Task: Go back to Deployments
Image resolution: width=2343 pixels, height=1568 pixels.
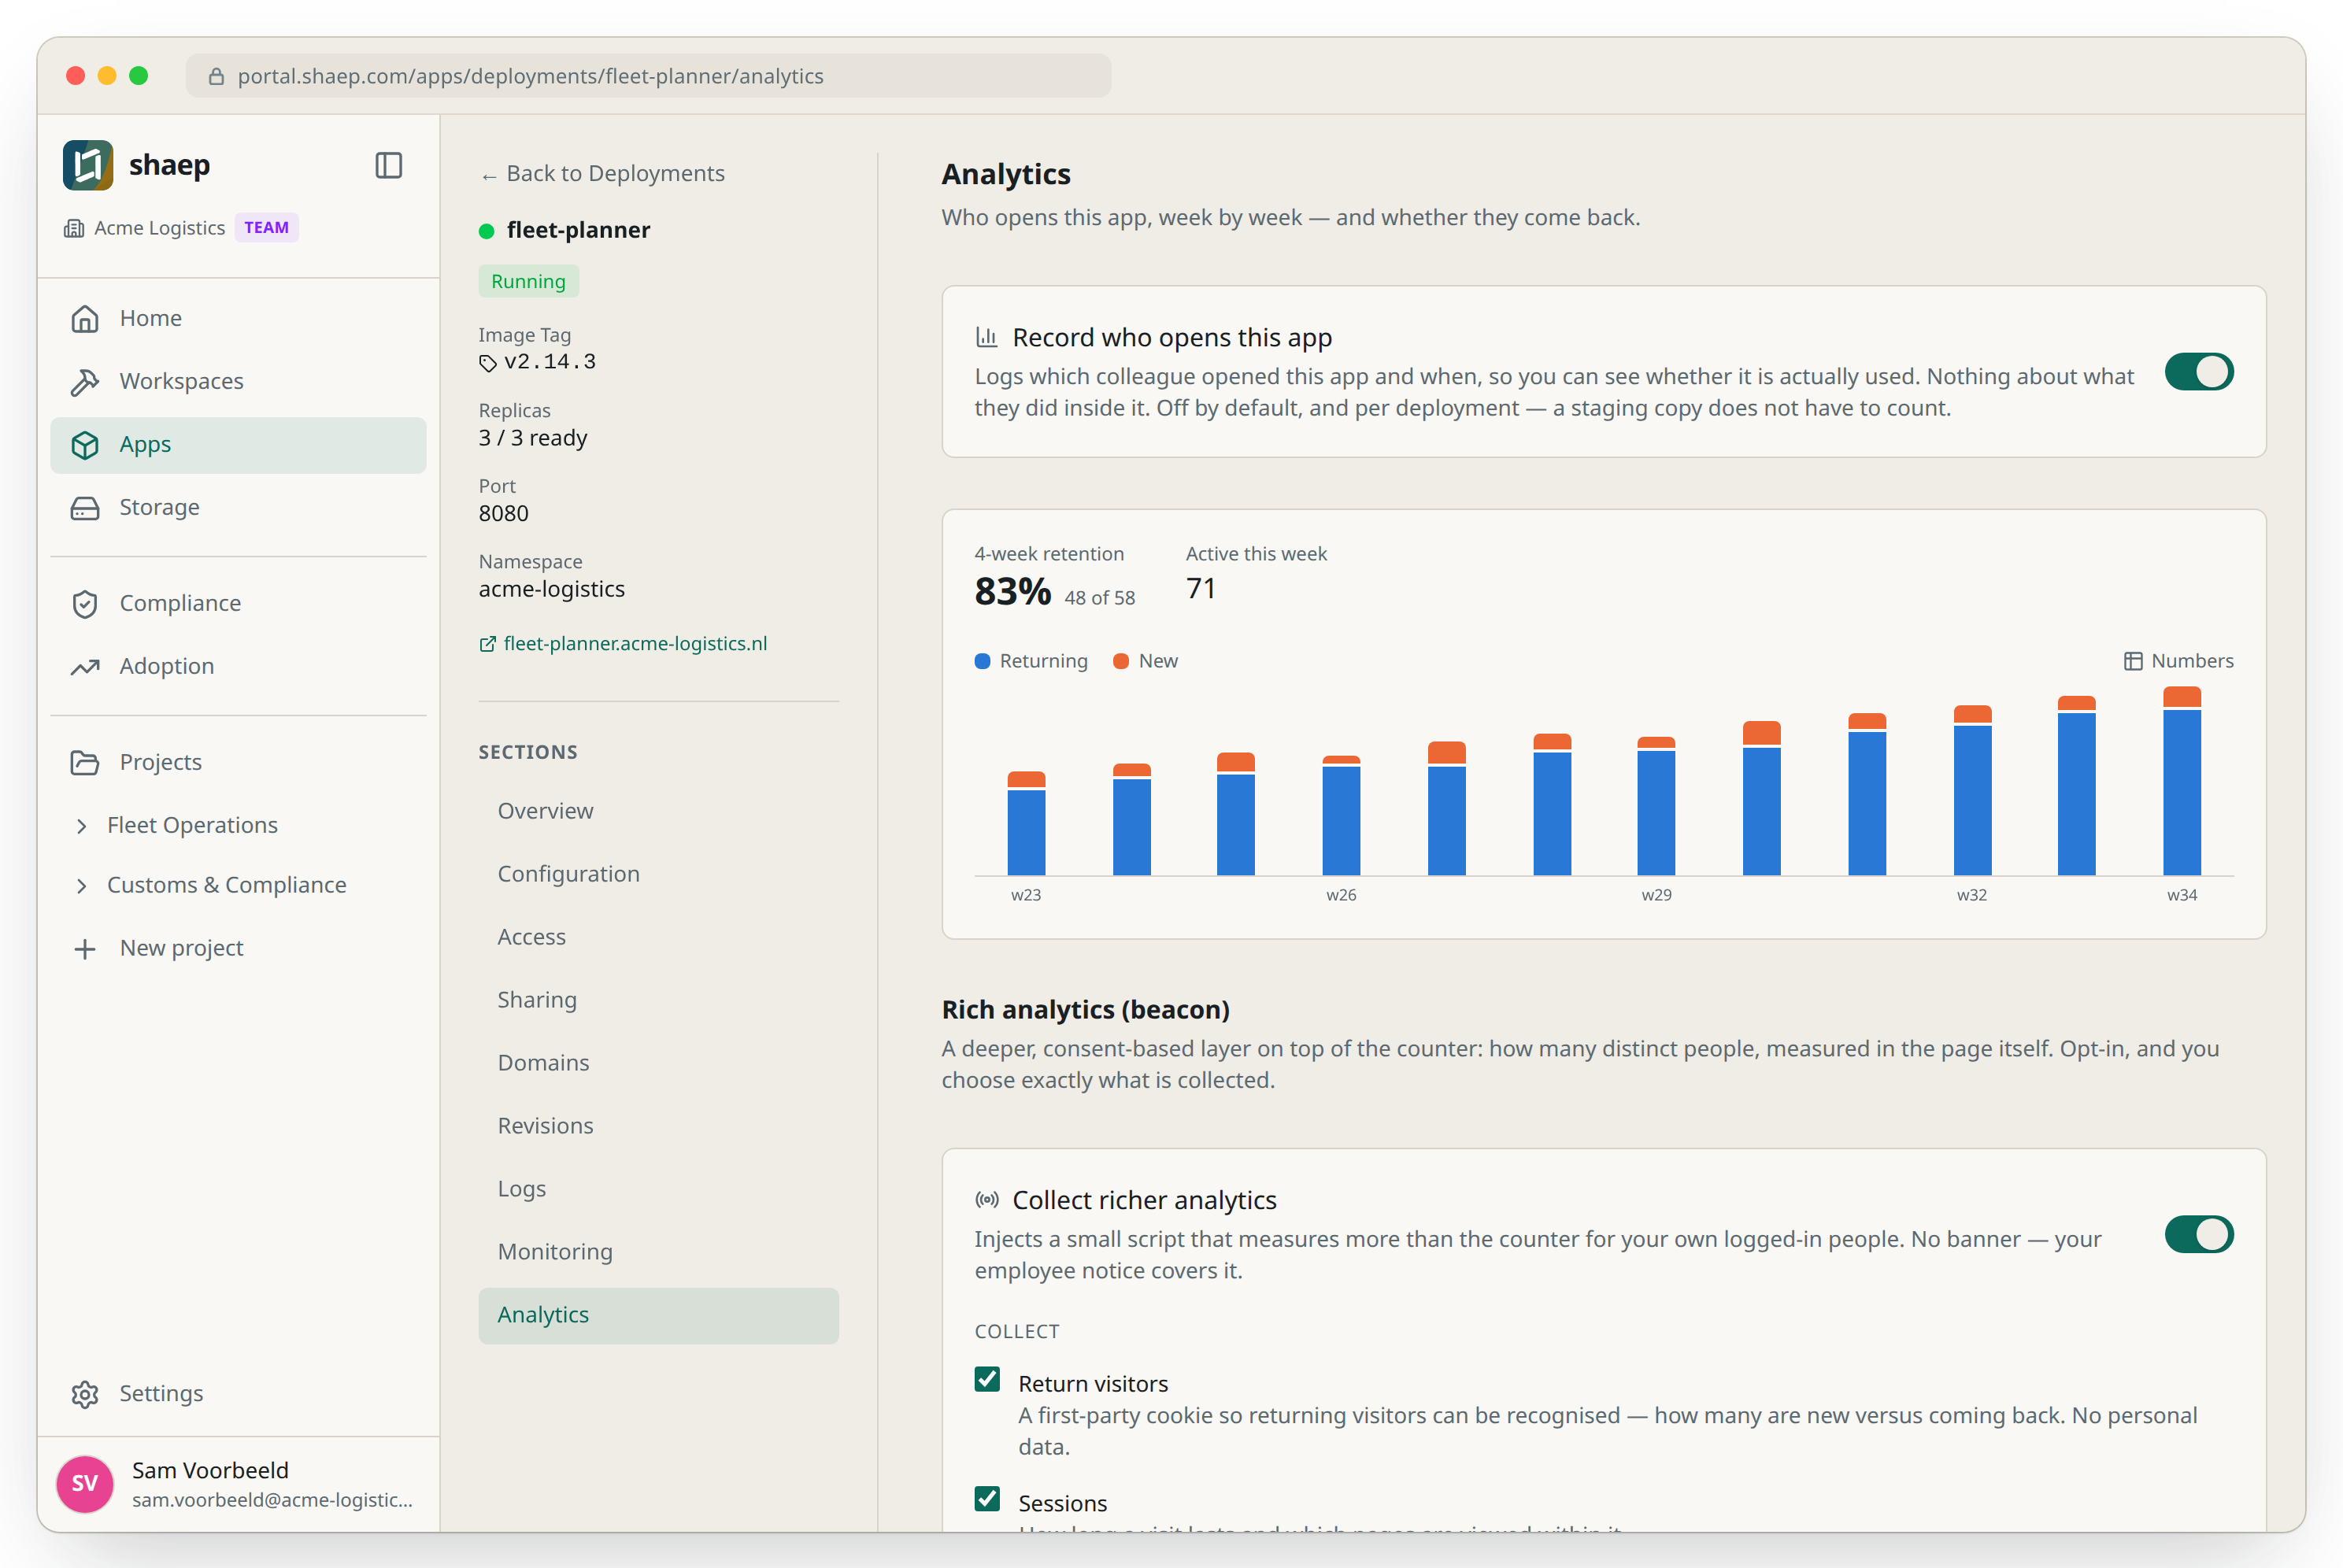Action: pos(602,173)
